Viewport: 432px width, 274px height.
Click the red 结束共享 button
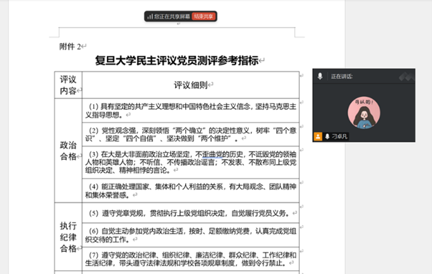point(203,16)
